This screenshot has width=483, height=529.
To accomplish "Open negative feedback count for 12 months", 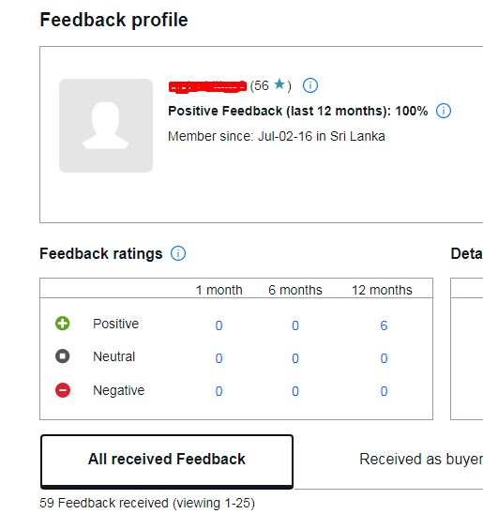I will (384, 391).
